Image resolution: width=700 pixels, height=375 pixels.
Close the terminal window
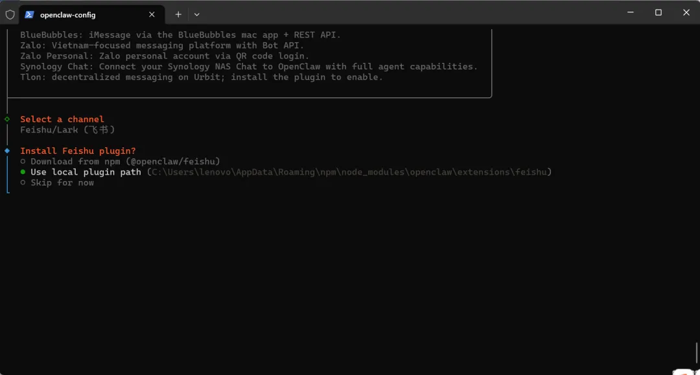[686, 12]
